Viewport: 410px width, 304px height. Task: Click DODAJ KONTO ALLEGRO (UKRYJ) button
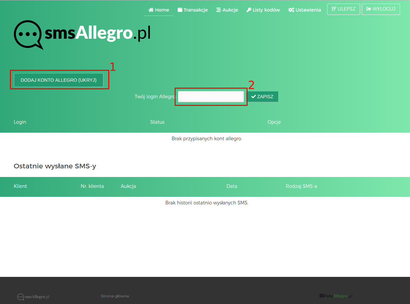click(58, 80)
